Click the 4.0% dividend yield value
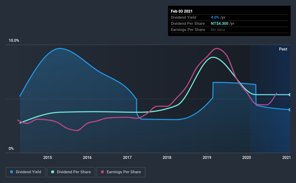The height and width of the screenshot is (183, 296). click(215, 17)
